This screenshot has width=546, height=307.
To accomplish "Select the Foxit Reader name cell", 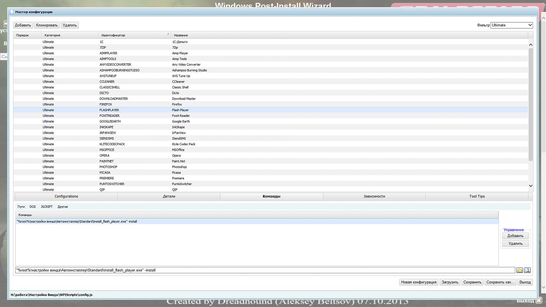I will [x=181, y=116].
